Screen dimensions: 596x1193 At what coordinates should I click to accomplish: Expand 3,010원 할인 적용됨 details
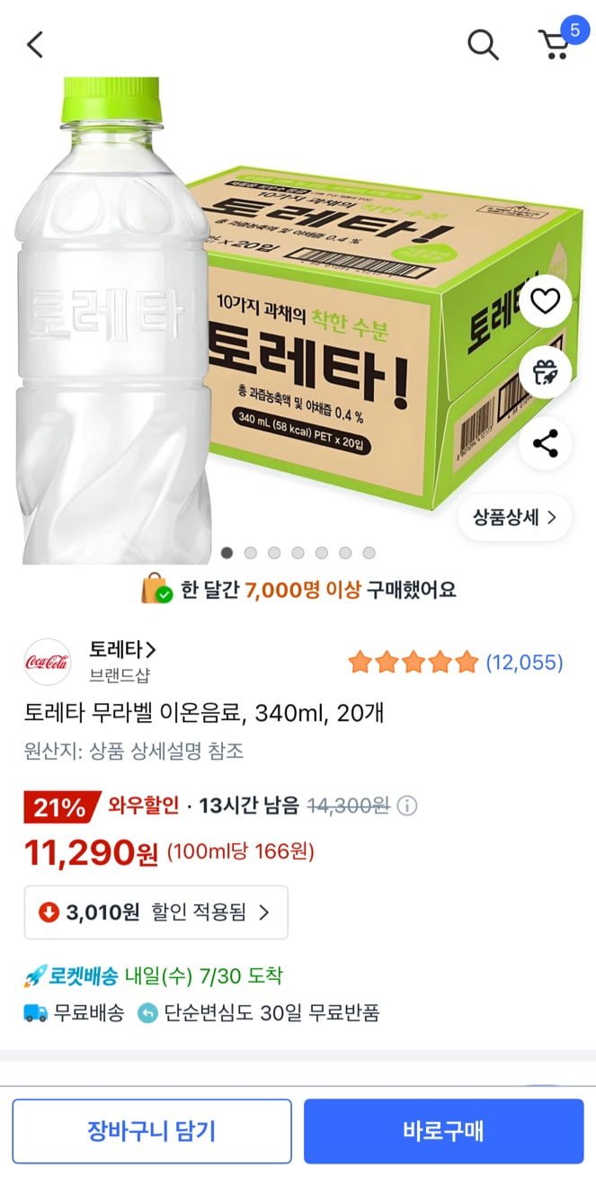[156, 913]
